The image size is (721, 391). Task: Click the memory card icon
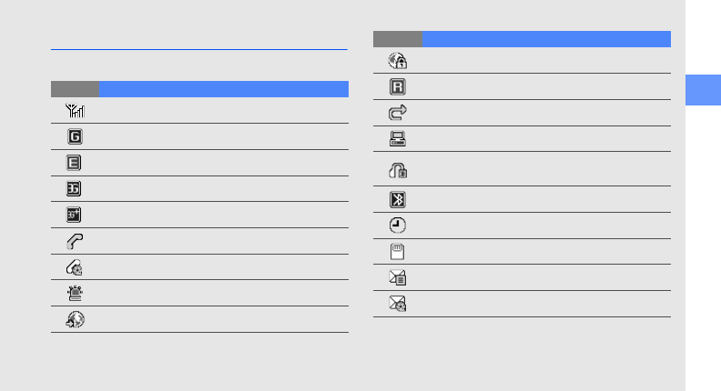pyautogui.click(x=398, y=252)
